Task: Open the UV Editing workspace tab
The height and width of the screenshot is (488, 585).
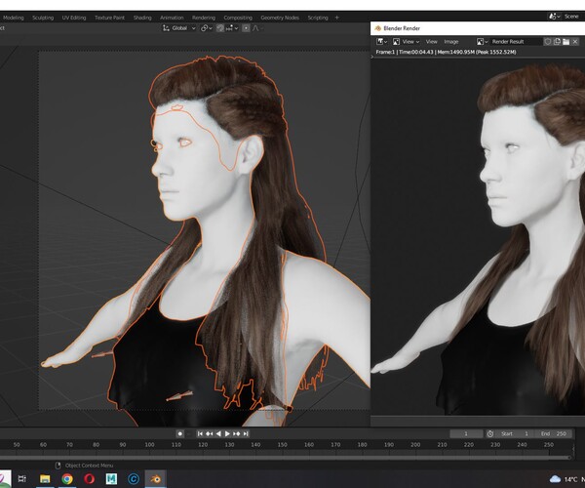Action: coord(74,18)
